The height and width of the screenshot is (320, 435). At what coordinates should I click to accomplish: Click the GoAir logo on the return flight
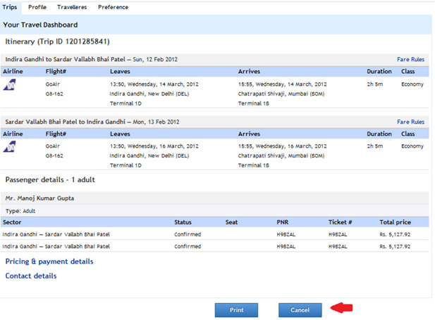point(10,146)
